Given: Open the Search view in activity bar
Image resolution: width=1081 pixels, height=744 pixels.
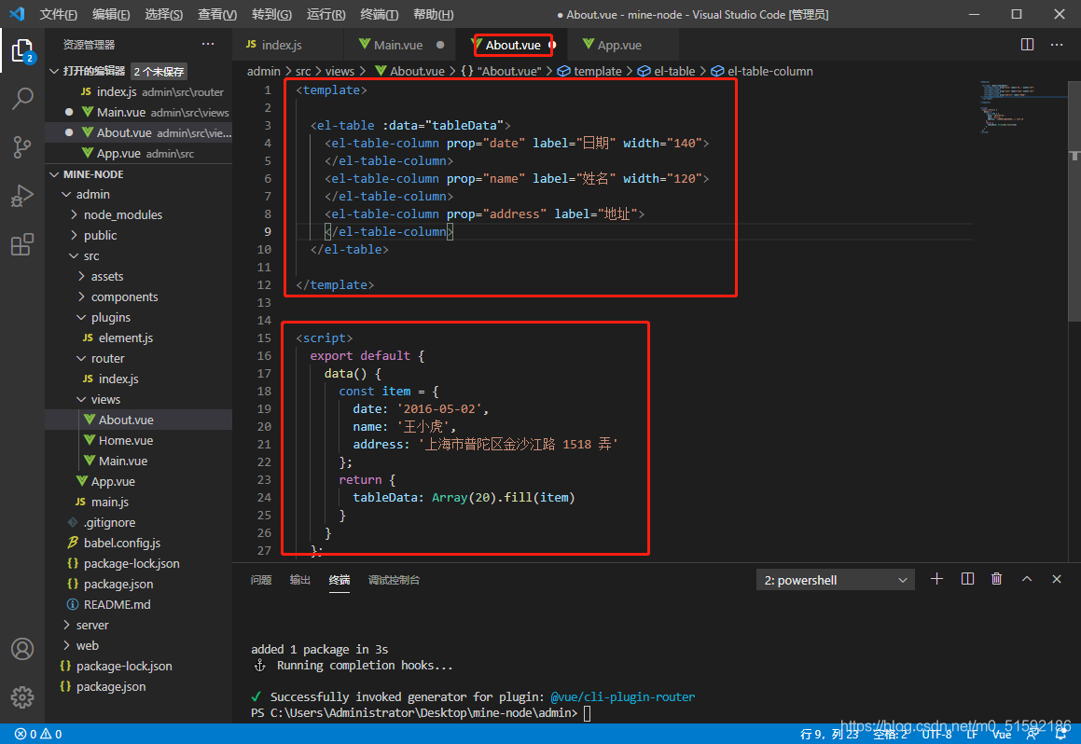Looking at the screenshot, I should tap(22, 99).
